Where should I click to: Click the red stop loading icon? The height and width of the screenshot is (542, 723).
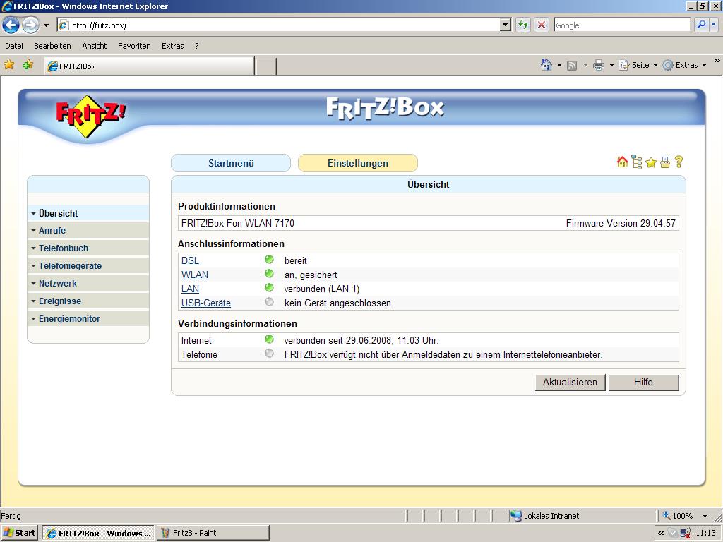click(542, 25)
